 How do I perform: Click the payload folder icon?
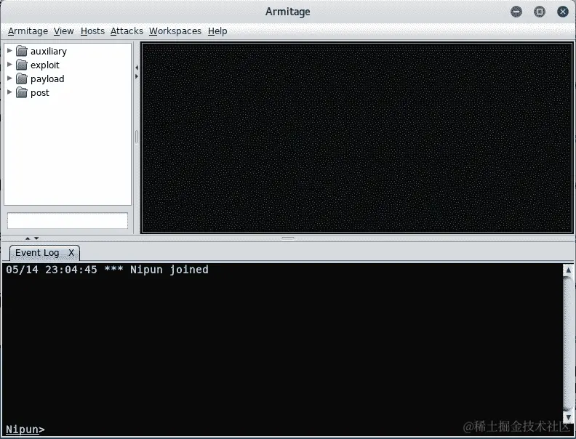point(22,78)
